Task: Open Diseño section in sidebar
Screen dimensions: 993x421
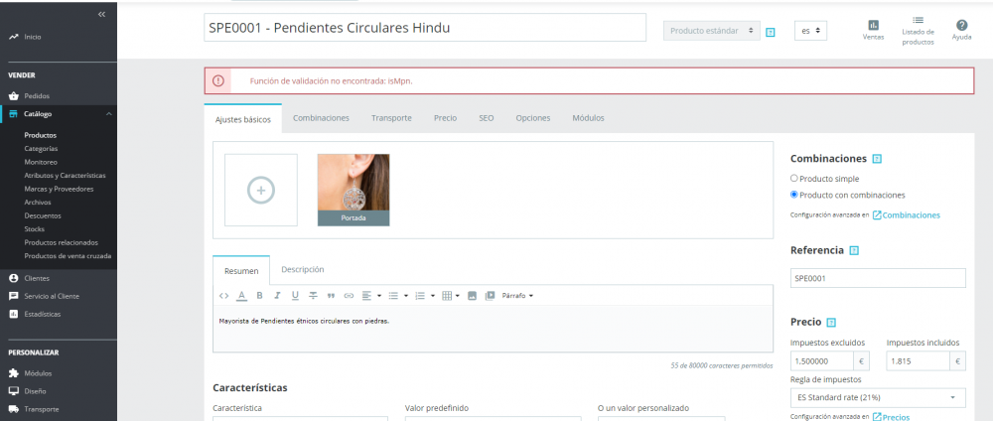Action: [x=35, y=391]
